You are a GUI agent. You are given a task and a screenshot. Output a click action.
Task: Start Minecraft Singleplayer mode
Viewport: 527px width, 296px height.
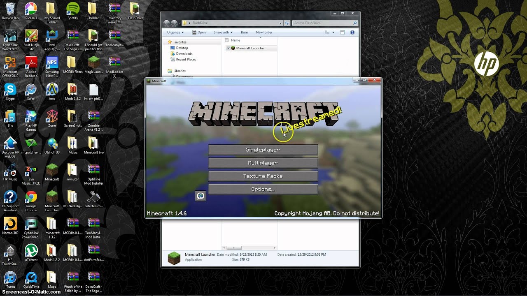263,150
